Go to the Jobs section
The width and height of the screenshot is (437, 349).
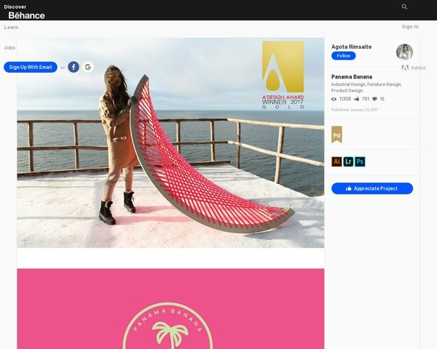coord(9,47)
